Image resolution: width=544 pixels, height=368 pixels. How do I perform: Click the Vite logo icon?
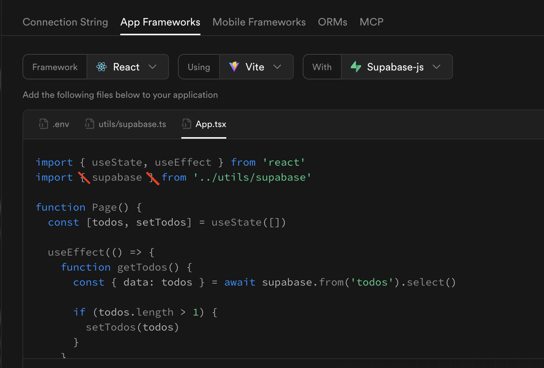[233, 67]
